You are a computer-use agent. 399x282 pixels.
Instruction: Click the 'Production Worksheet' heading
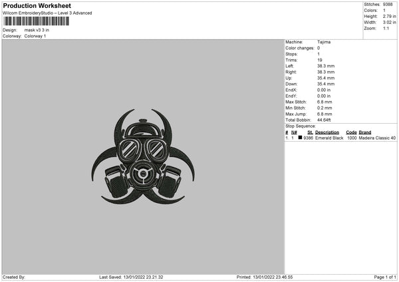[37, 5]
